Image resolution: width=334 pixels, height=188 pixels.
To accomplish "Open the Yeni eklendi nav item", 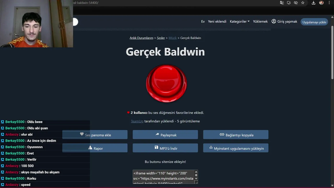I will pos(217,21).
